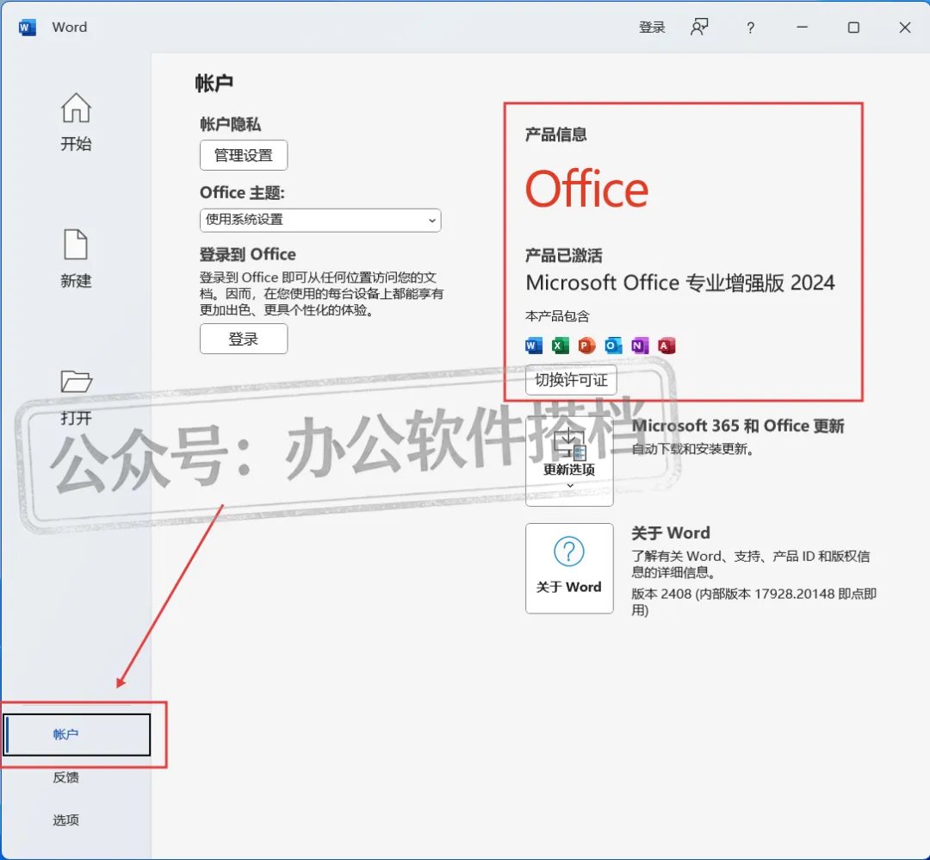Image resolution: width=930 pixels, height=860 pixels.
Task: Open help with the question mark icon
Action: click(x=750, y=28)
